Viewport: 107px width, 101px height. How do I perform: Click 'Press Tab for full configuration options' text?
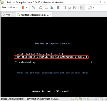pyautogui.click(x=53, y=73)
